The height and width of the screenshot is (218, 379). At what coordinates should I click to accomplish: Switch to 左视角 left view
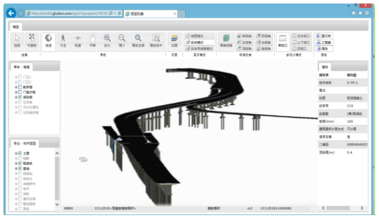point(244,42)
